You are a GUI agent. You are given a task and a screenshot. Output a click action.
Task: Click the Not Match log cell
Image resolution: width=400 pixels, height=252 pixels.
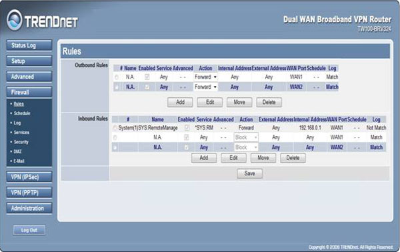coord(376,127)
